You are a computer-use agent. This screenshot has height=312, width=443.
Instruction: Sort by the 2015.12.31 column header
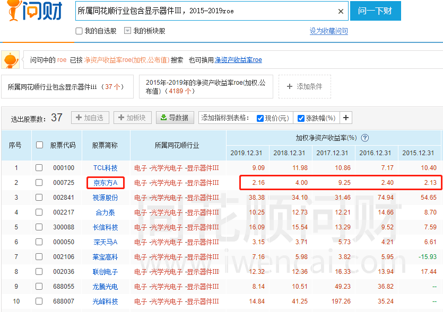tap(418, 153)
